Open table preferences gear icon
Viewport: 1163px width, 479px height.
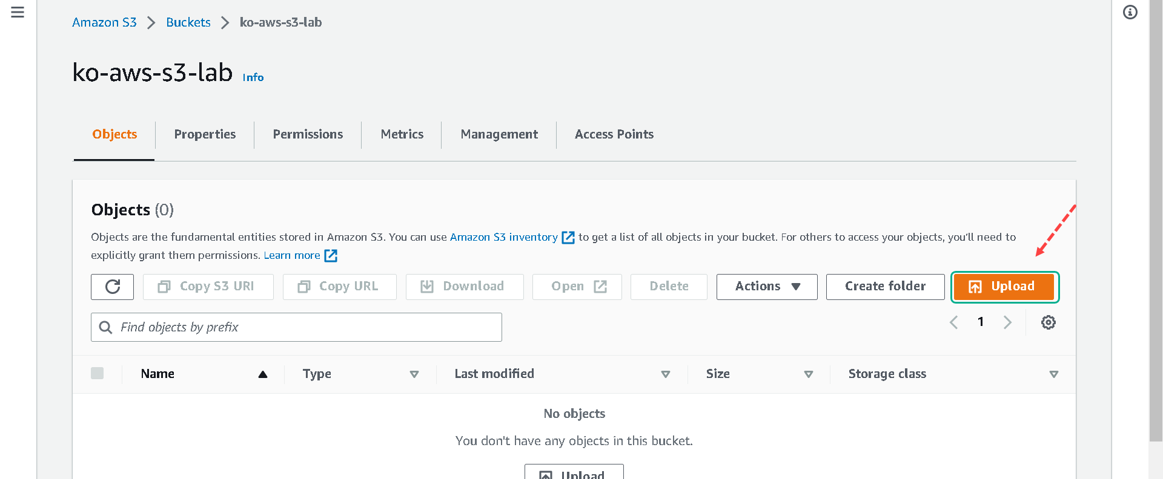[1049, 322]
